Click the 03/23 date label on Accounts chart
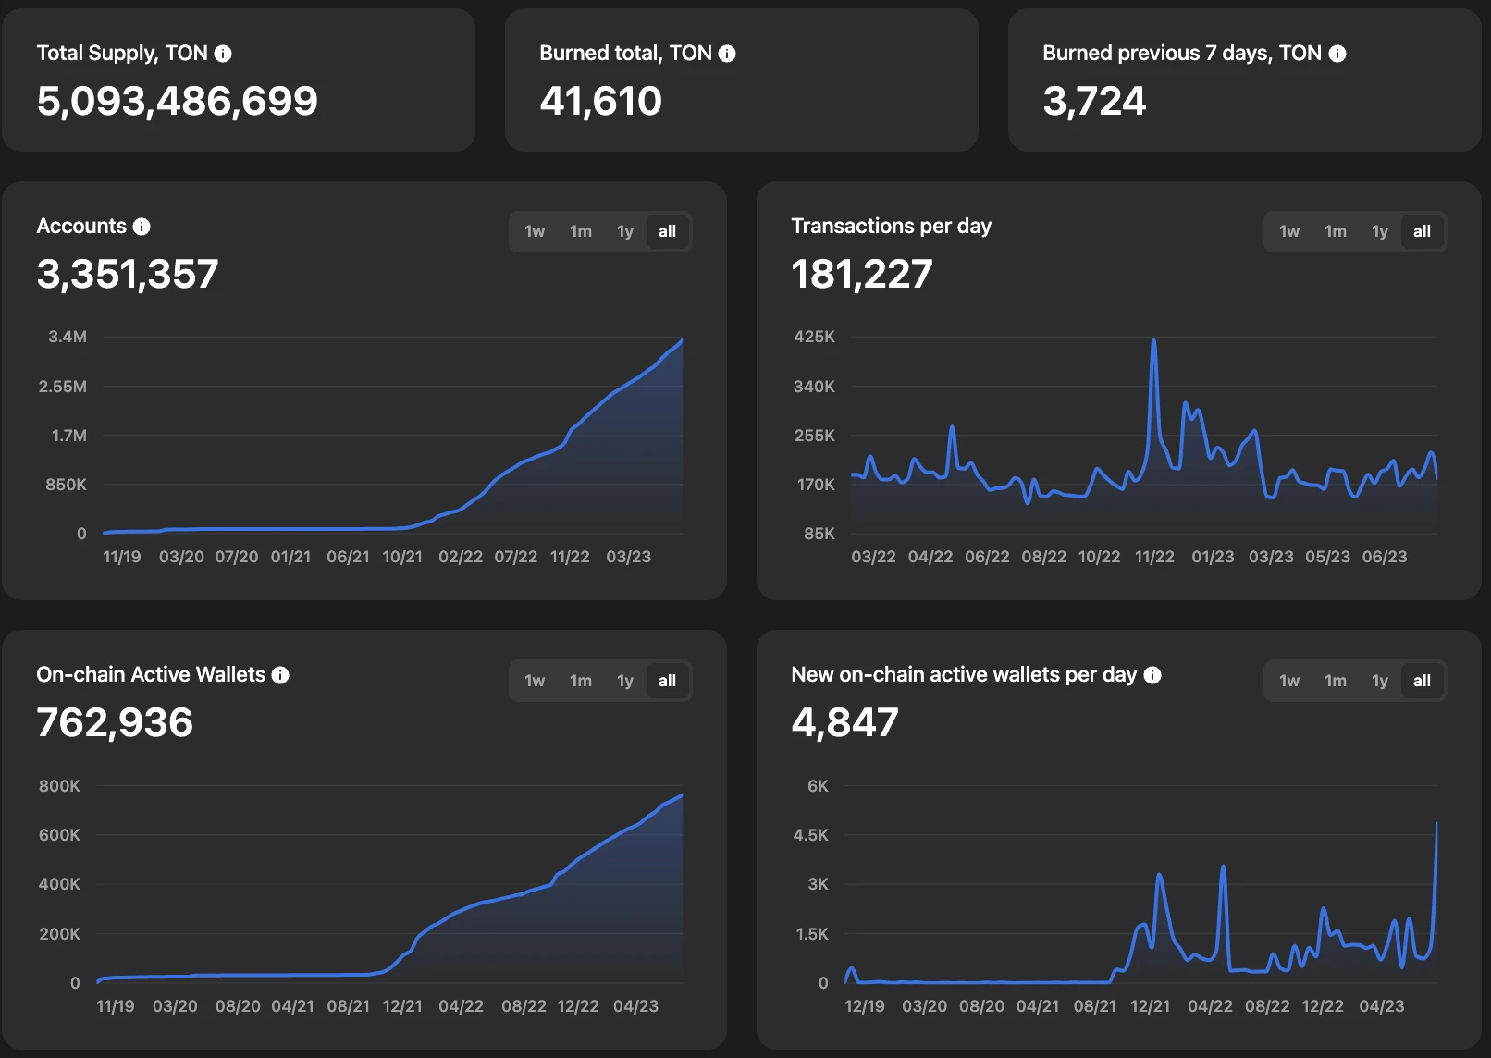This screenshot has width=1491, height=1058. 629,557
